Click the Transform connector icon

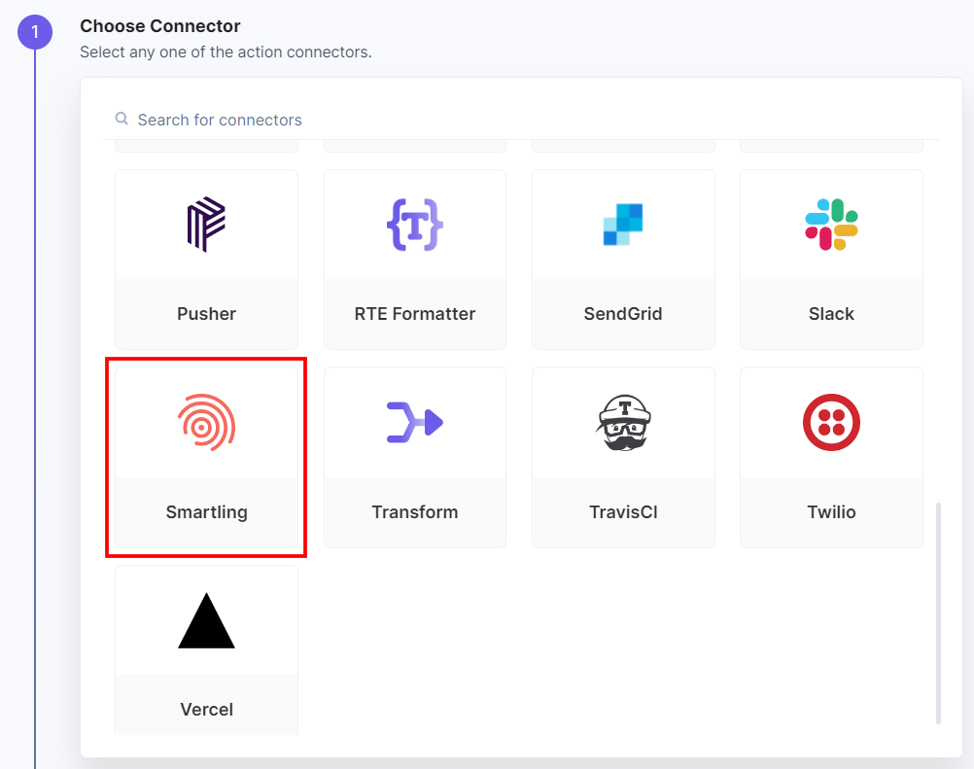click(414, 422)
